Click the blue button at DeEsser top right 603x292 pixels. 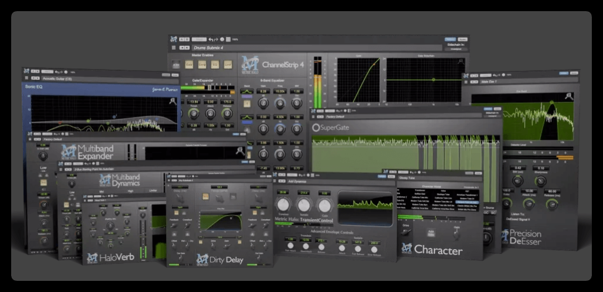click(x=564, y=73)
